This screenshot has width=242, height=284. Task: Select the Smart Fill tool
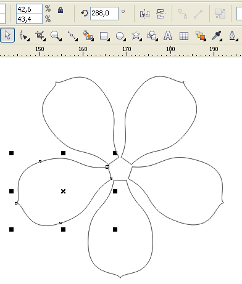tap(88, 36)
